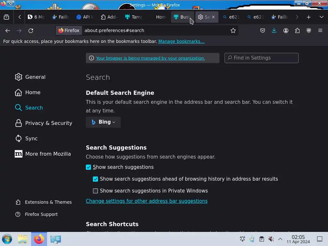Screen dimensions: 328x246
Task: Bookmark this page with the star icon
Action: tap(233, 30)
